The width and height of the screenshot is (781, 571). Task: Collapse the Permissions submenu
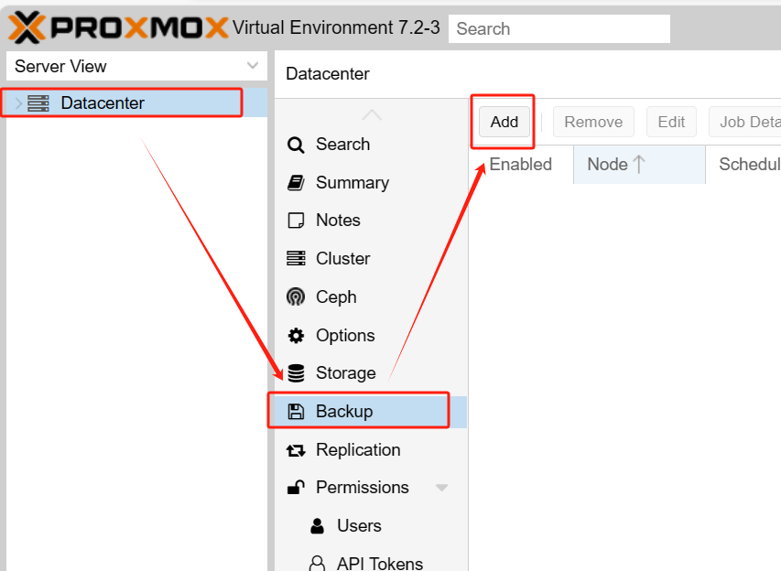(441, 488)
